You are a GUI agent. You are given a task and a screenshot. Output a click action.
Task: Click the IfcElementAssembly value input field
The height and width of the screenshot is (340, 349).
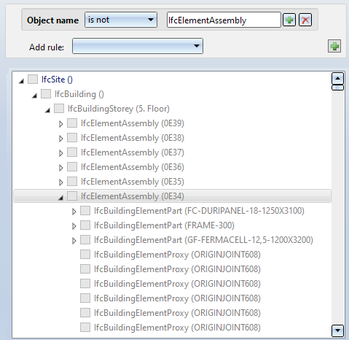(224, 20)
